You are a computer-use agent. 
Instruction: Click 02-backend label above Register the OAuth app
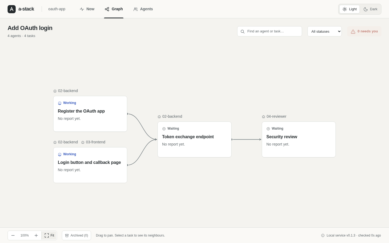coord(68,91)
